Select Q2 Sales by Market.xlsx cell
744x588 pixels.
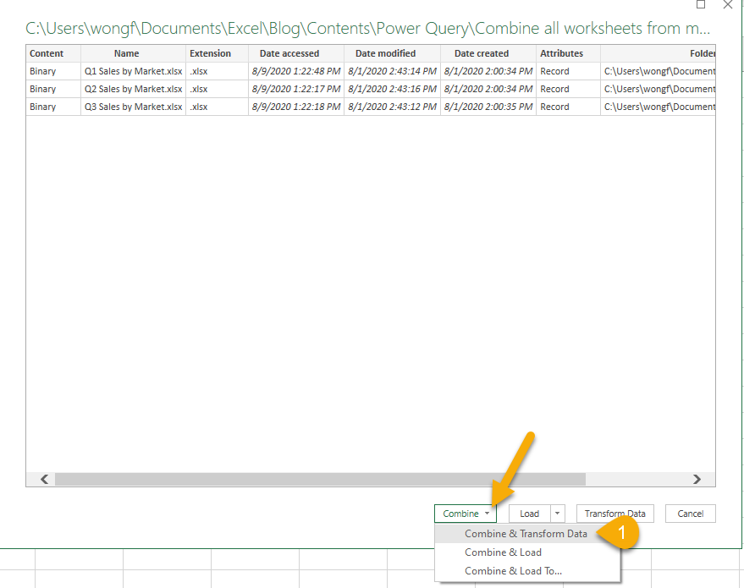tap(133, 89)
